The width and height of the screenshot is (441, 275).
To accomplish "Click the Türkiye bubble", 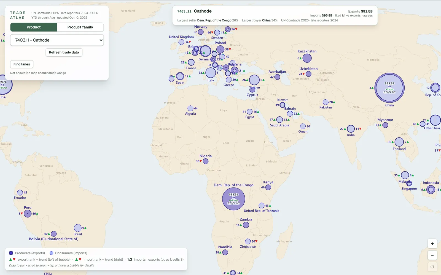I will pos(254,80).
